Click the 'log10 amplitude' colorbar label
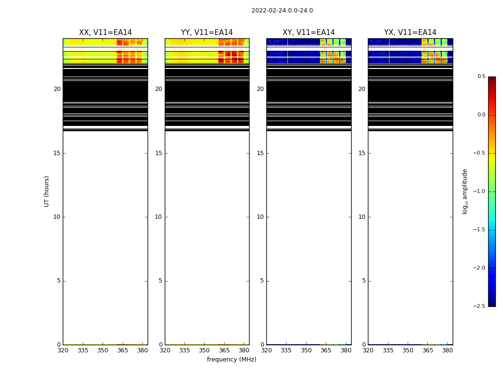This screenshot has height=383, width=503. (465, 191)
